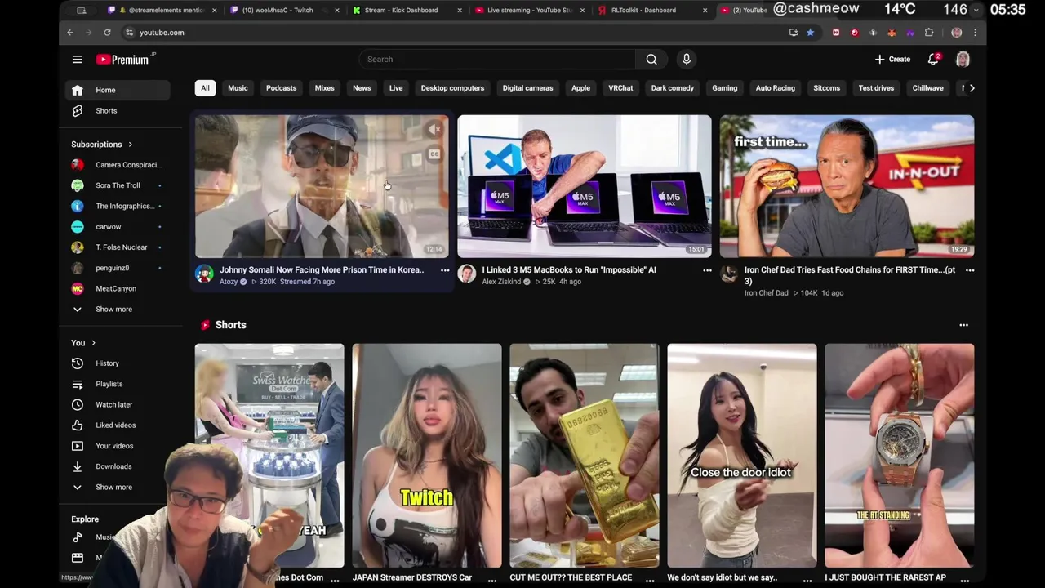Show more items under Downloads
The width and height of the screenshot is (1045, 588).
point(118,487)
